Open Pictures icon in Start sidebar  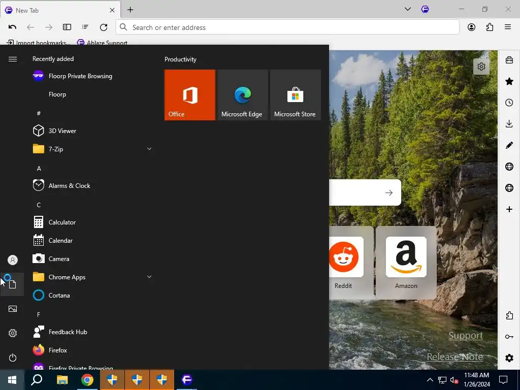point(13,309)
